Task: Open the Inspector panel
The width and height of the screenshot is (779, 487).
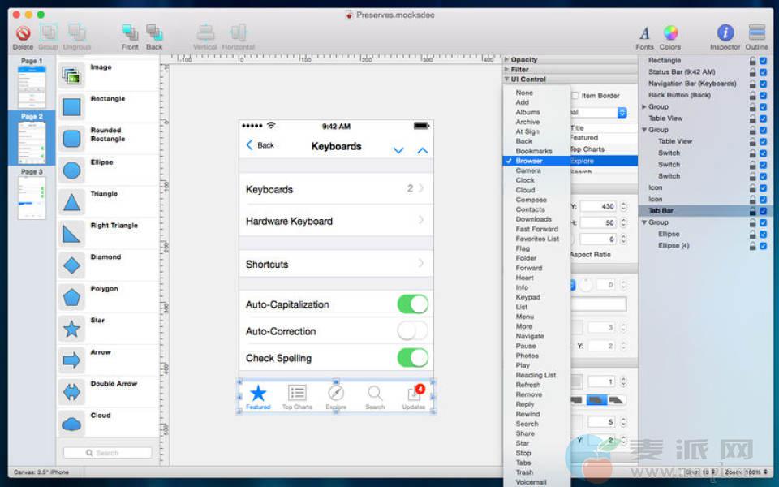Action: point(725,33)
